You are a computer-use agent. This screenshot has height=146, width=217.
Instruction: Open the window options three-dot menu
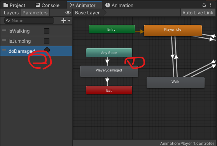(211, 5)
